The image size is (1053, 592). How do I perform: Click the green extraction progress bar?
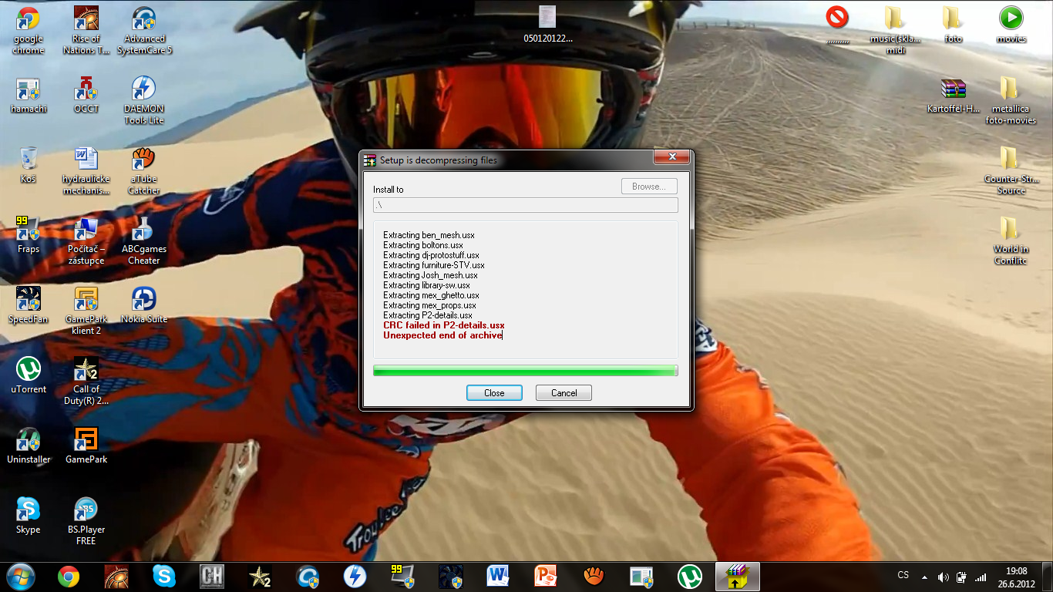click(525, 371)
